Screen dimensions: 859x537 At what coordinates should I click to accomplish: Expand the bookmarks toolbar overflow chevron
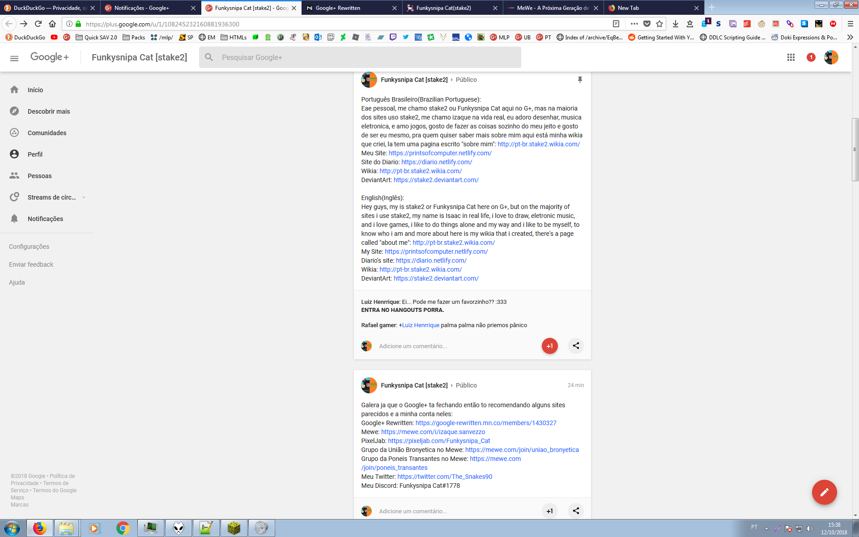850,37
